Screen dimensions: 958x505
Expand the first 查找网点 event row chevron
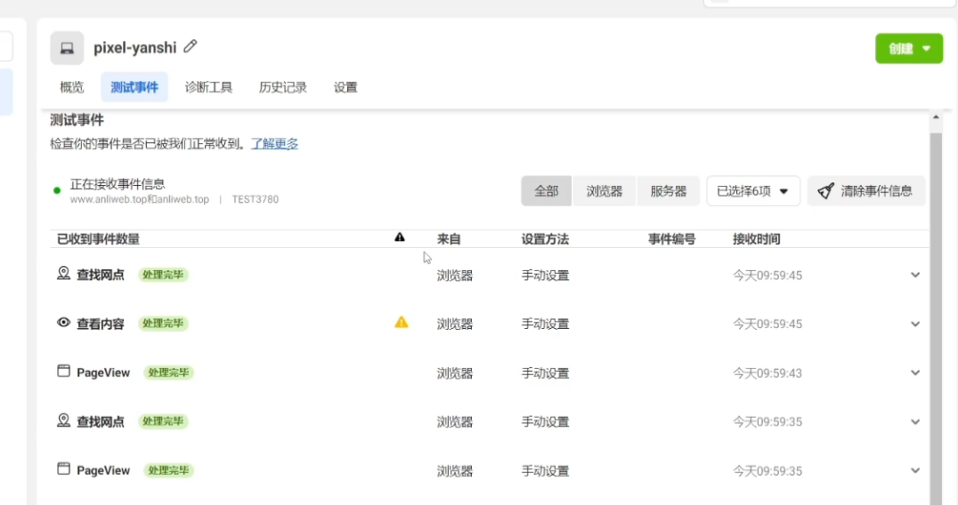tap(915, 275)
